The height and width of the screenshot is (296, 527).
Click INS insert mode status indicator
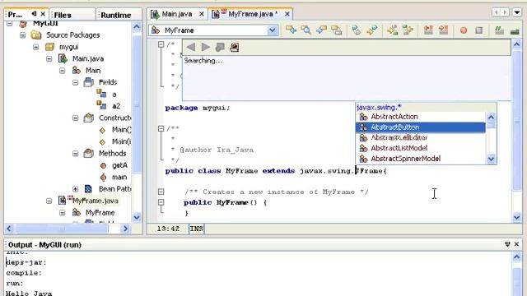[196, 229]
